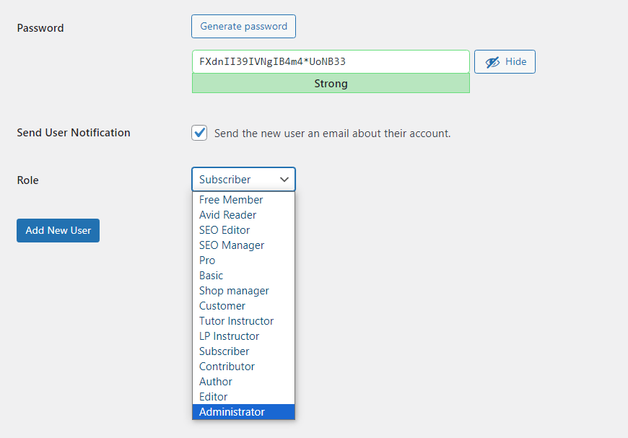This screenshot has width=628, height=438.
Task: Choose the SEO Manager role
Action: (x=231, y=245)
